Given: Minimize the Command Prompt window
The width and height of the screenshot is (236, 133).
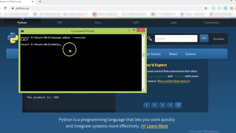Looking at the screenshot, I should point(129,30).
